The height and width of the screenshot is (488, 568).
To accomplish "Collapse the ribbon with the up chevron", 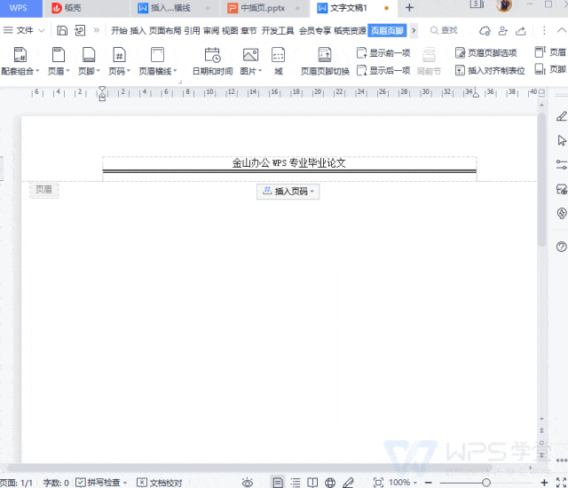I will (x=562, y=30).
